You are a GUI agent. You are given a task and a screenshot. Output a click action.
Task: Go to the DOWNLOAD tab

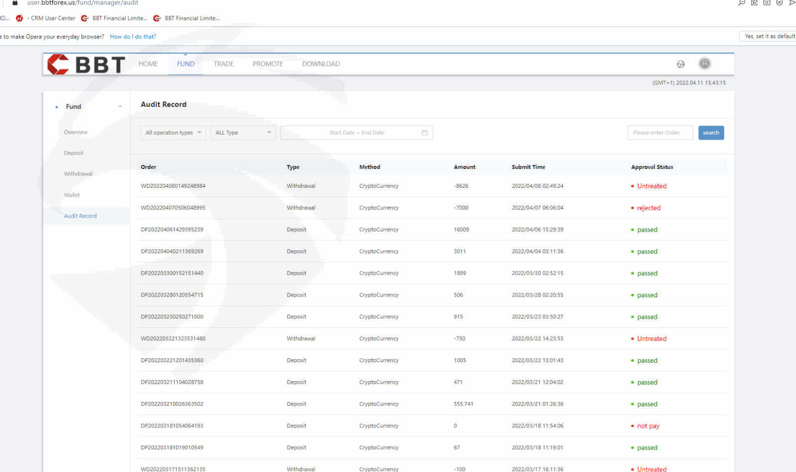(321, 64)
